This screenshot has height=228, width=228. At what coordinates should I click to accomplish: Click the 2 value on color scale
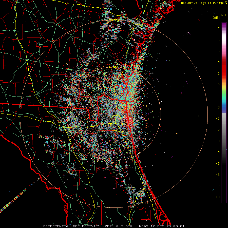point(219,85)
